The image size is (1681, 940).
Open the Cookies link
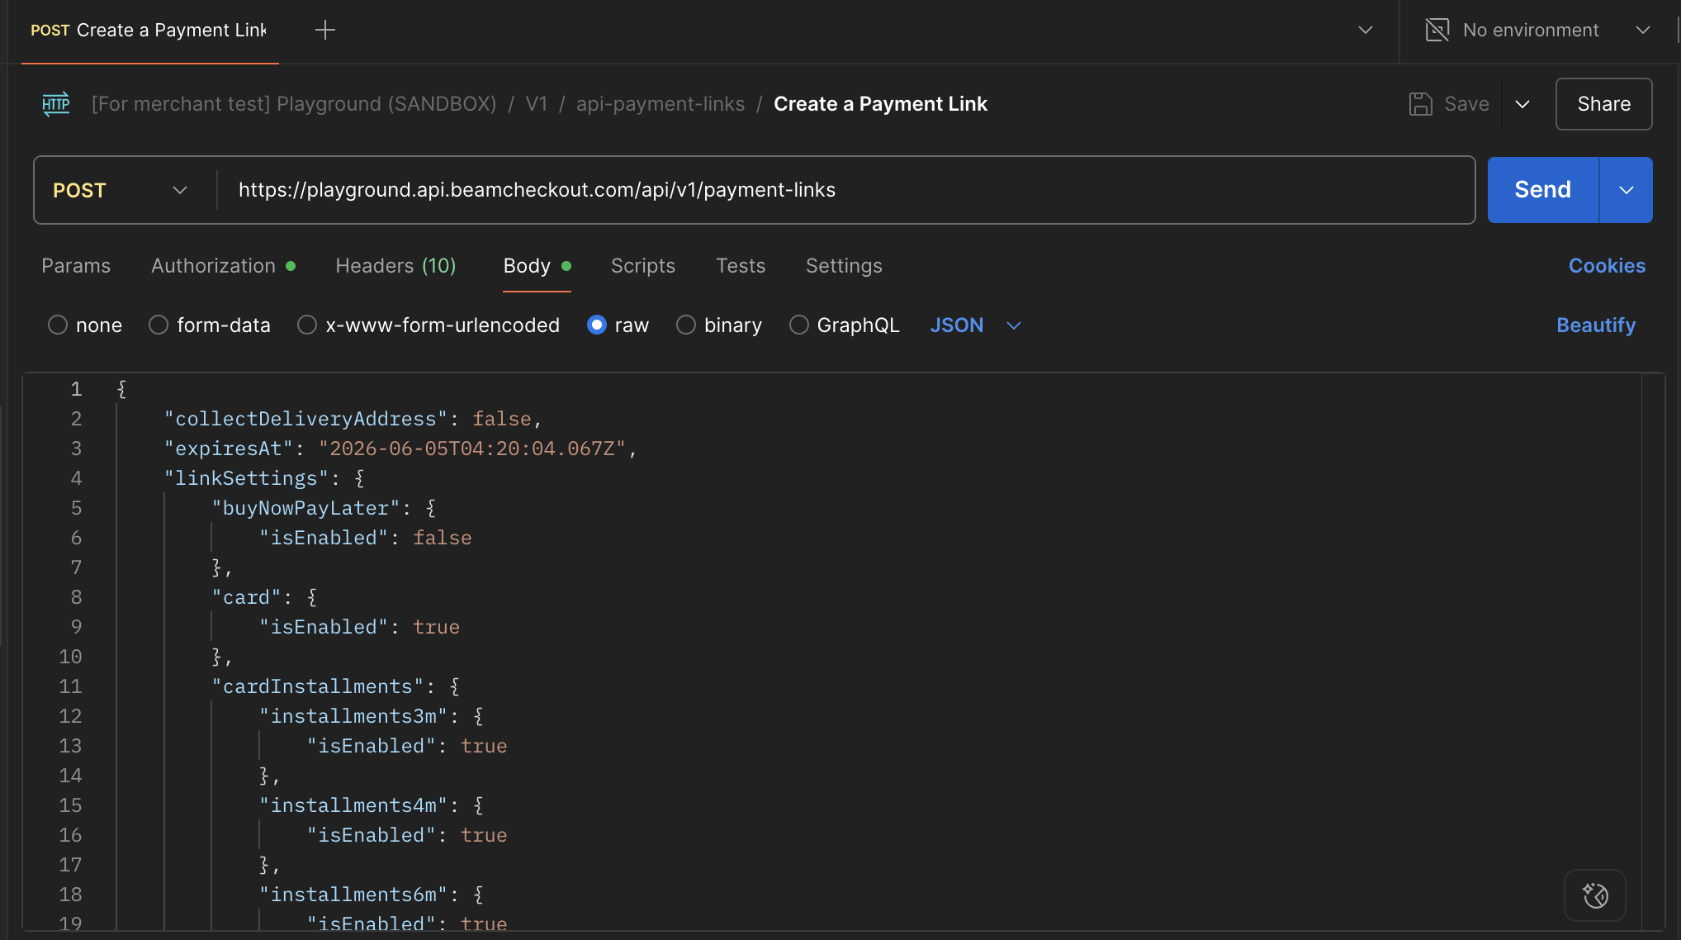tap(1607, 266)
